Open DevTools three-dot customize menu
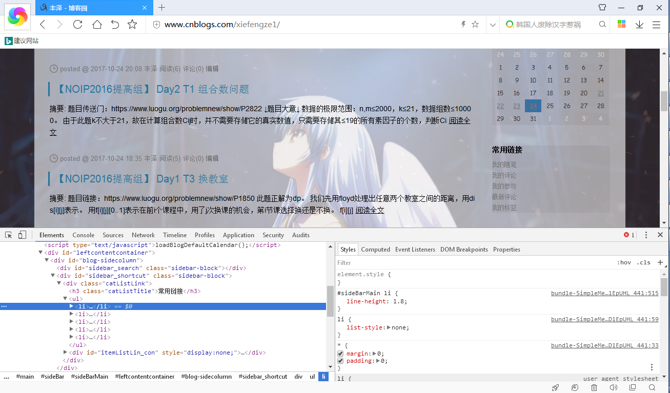 click(646, 235)
